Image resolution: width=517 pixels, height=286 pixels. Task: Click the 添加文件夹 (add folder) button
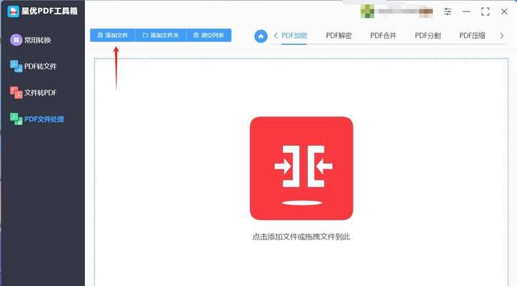coord(161,35)
